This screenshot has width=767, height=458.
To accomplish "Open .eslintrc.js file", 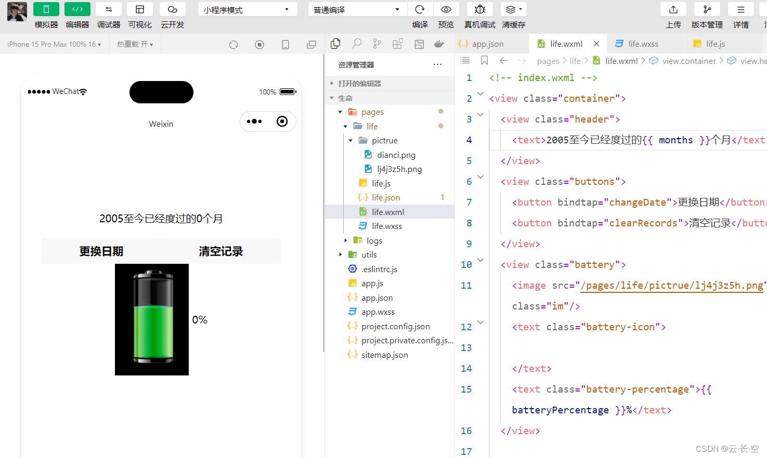I will coord(390,269).
